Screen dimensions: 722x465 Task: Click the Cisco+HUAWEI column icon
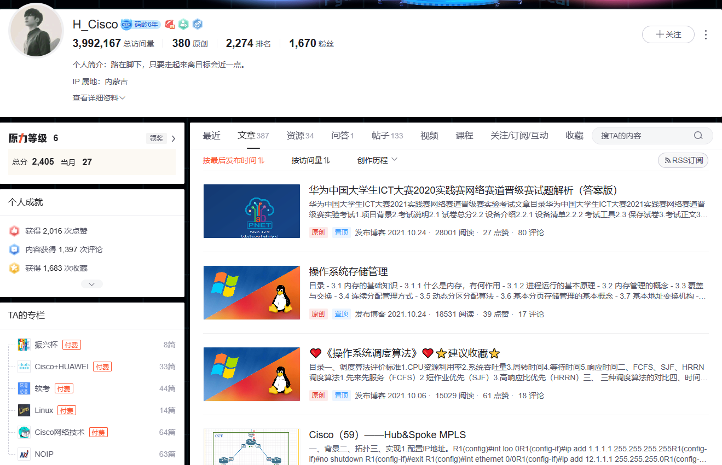24,367
